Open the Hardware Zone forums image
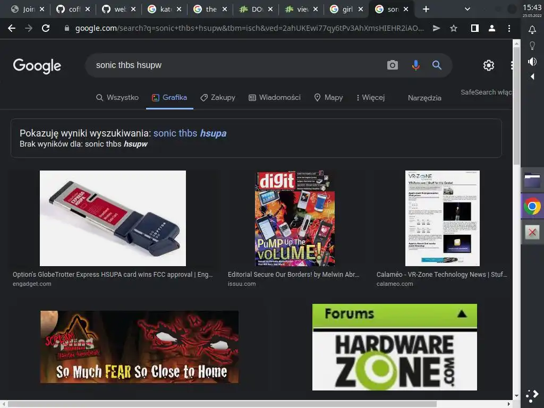The width and height of the screenshot is (544, 408). [395, 347]
